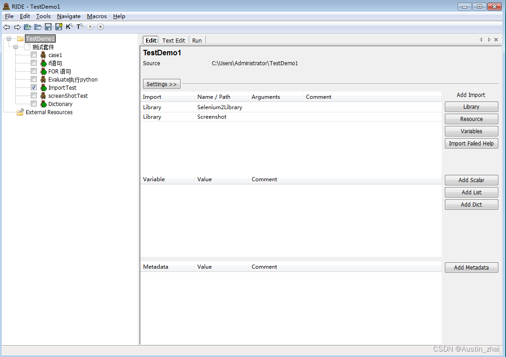The width and height of the screenshot is (506, 357).
Task: Collapse the TestDemo1 tree node
Action: [x=9, y=39]
